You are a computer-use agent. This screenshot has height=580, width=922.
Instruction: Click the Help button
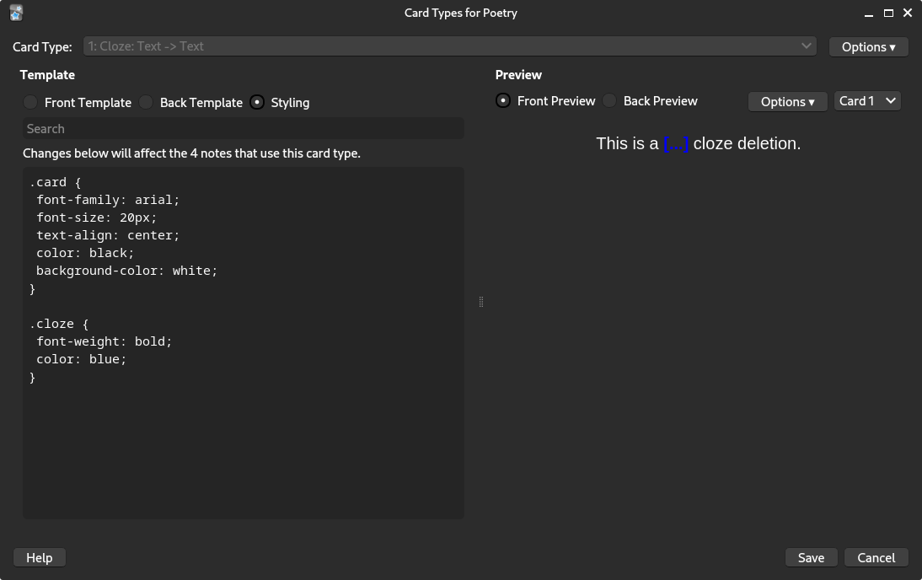39,557
